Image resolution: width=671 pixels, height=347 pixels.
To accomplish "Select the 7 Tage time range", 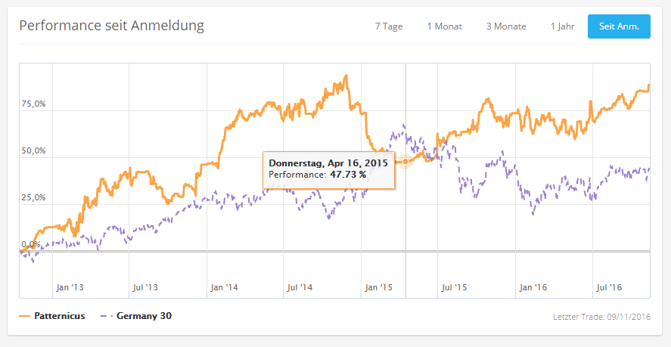I will (x=388, y=26).
